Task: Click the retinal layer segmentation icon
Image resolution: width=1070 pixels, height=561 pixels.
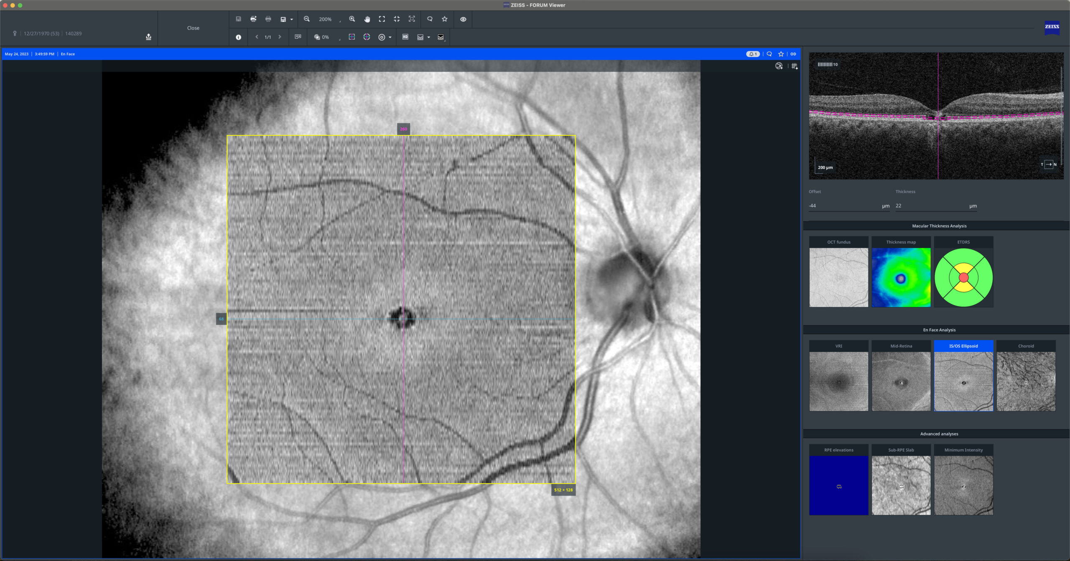Action: tap(420, 37)
